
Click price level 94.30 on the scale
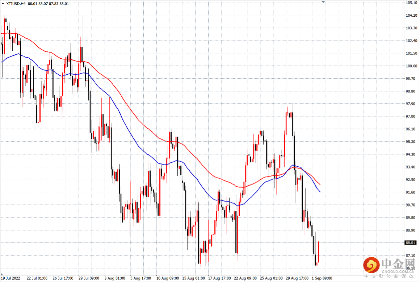[411, 154]
